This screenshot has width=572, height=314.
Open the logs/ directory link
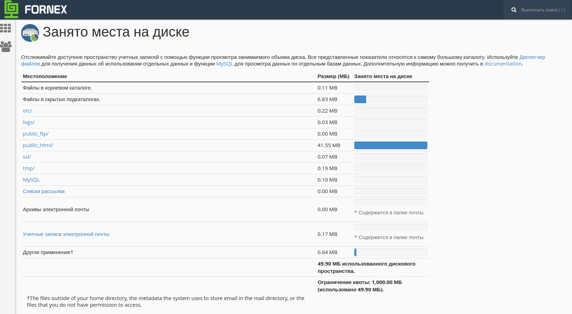pos(29,122)
